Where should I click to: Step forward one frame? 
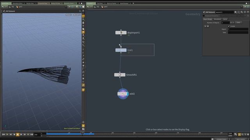pos(25,135)
